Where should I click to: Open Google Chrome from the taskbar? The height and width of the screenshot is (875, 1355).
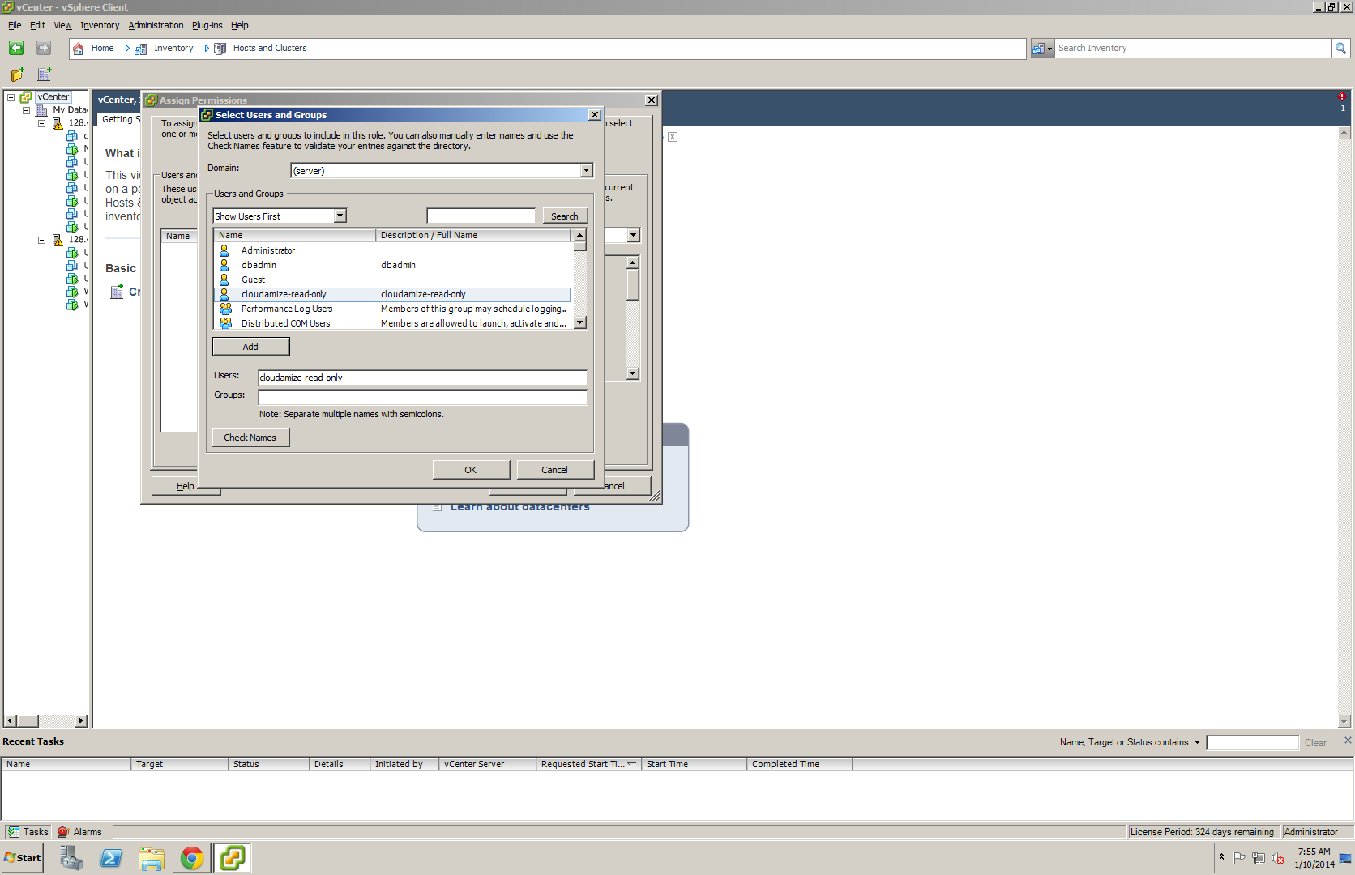(191, 857)
